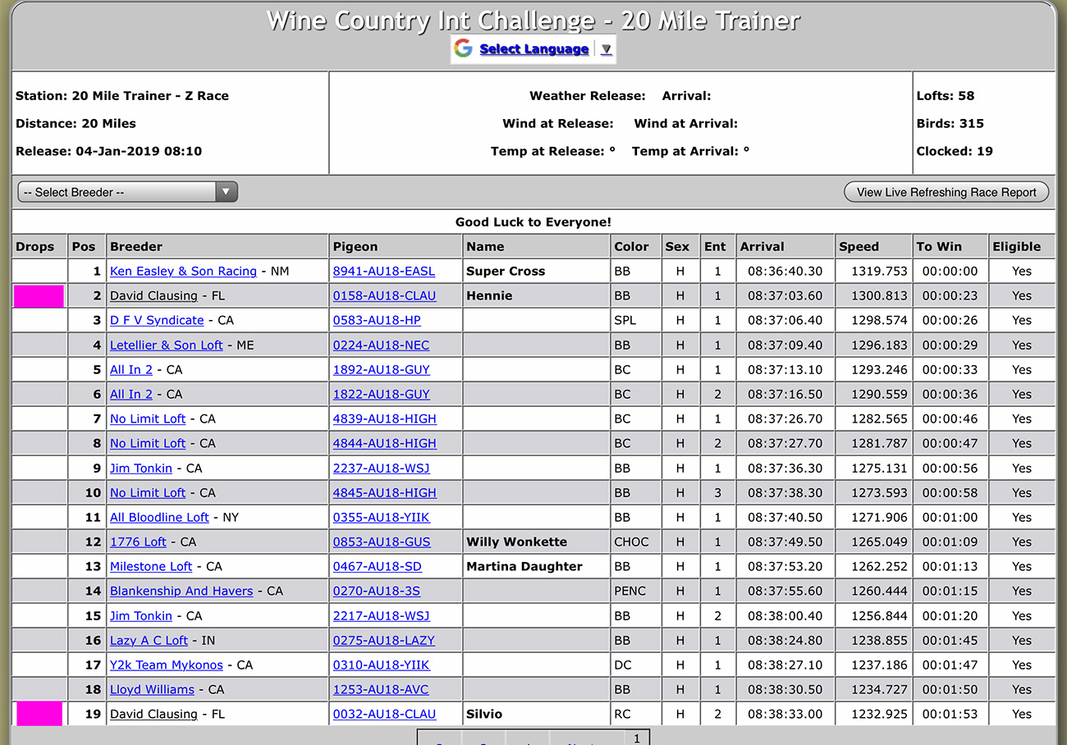Select pigeon 1892-AU18-GUY link

(x=381, y=370)
